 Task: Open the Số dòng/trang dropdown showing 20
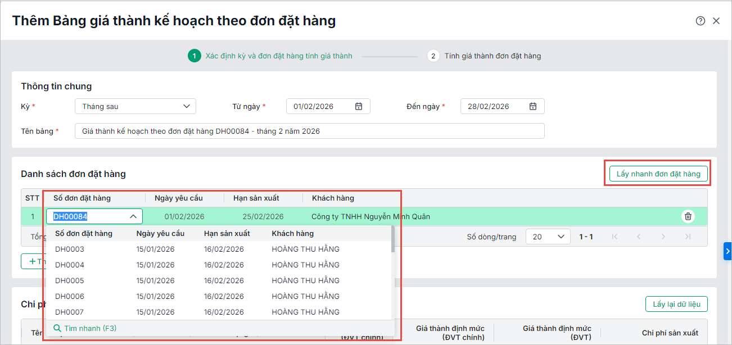(x=548, y=237)
